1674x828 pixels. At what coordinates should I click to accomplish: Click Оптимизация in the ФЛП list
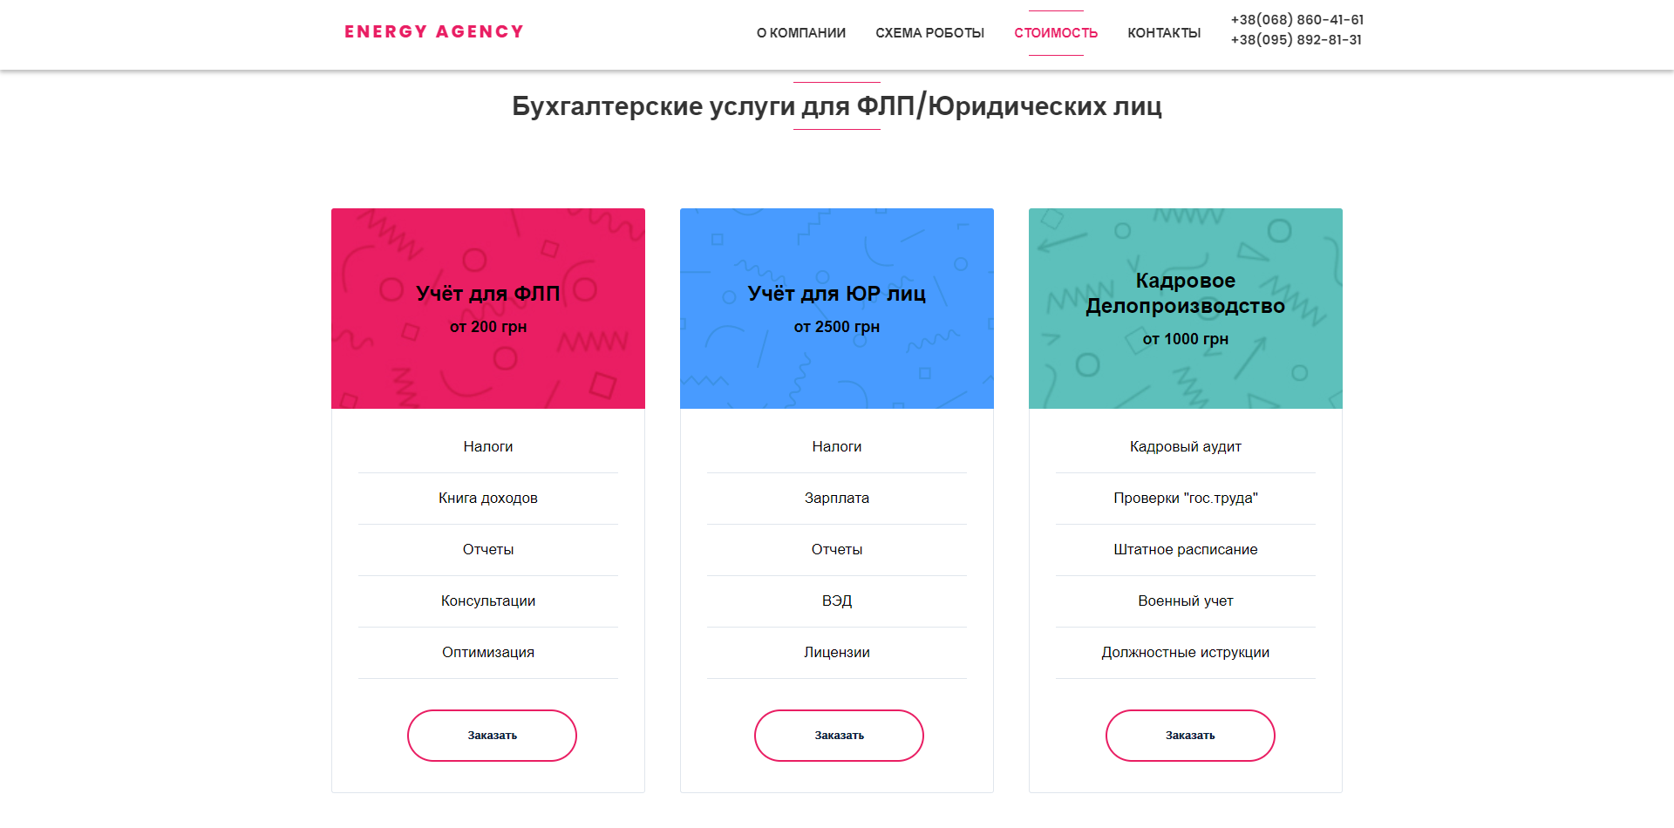488,653
